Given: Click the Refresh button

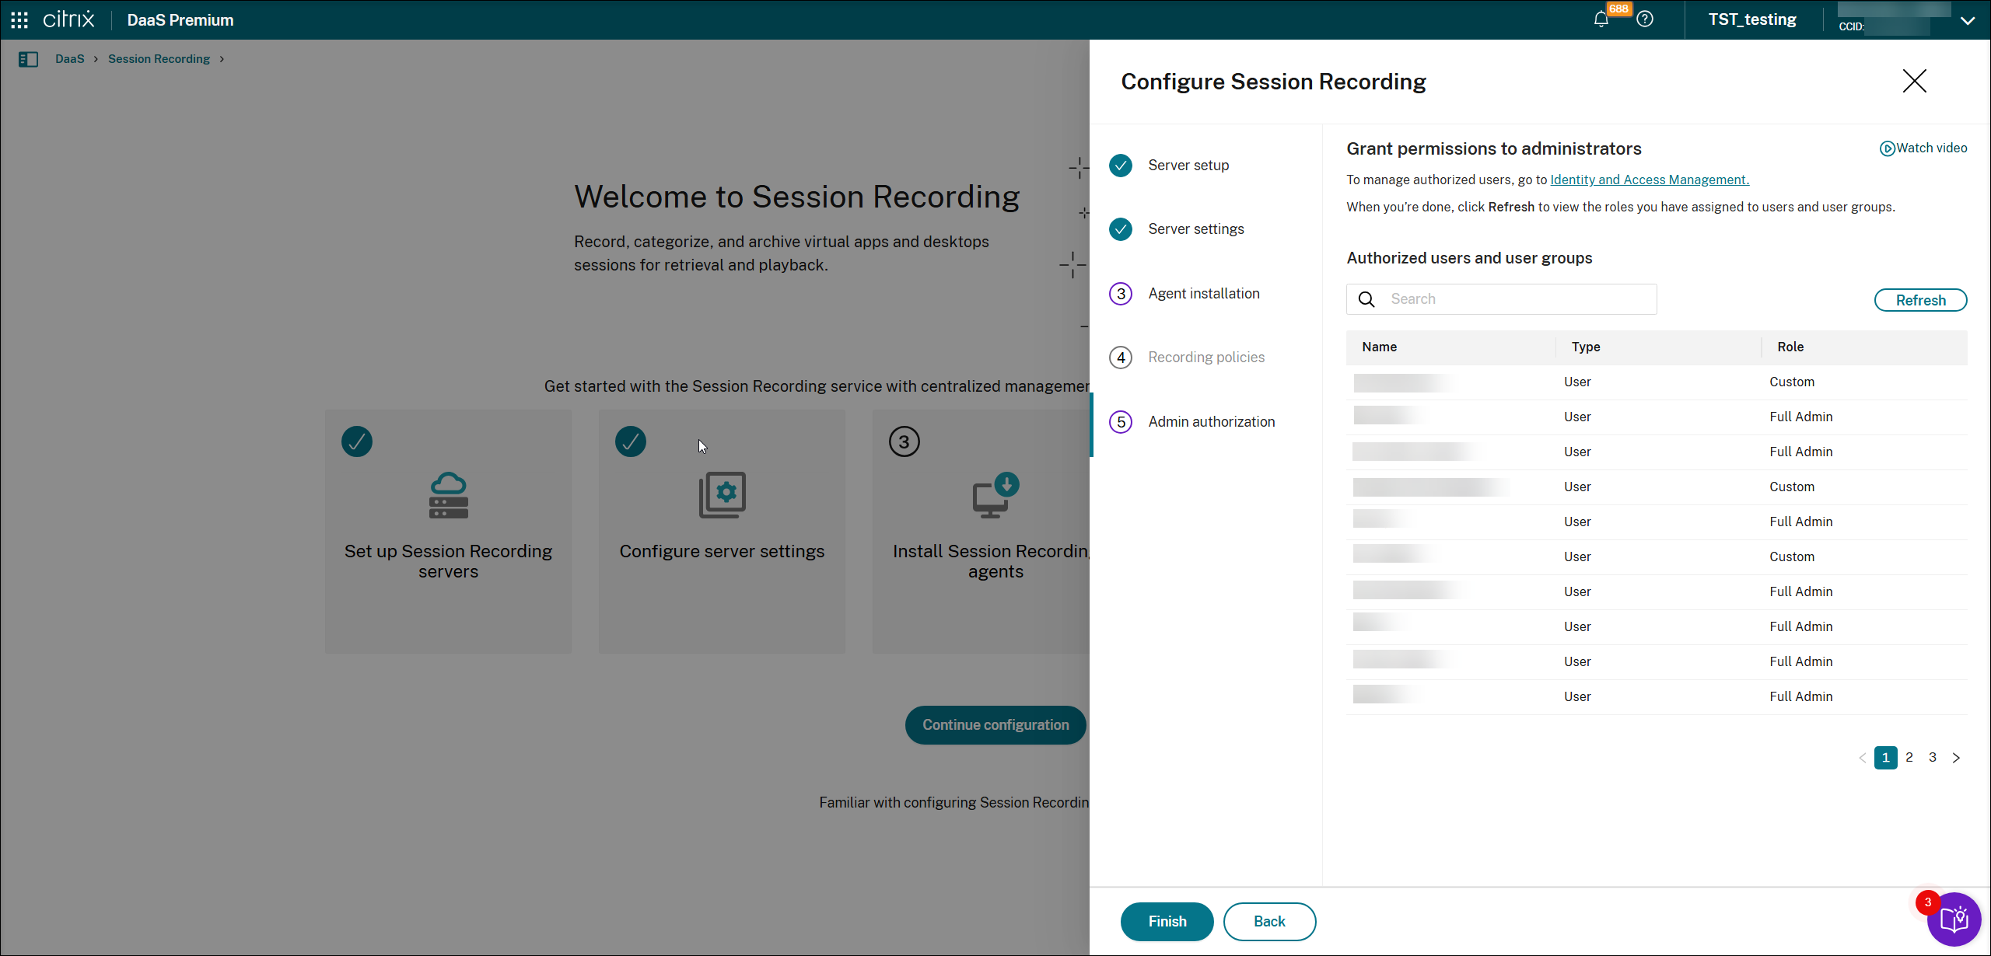Looking at the screenshot, I should 1920,300.
